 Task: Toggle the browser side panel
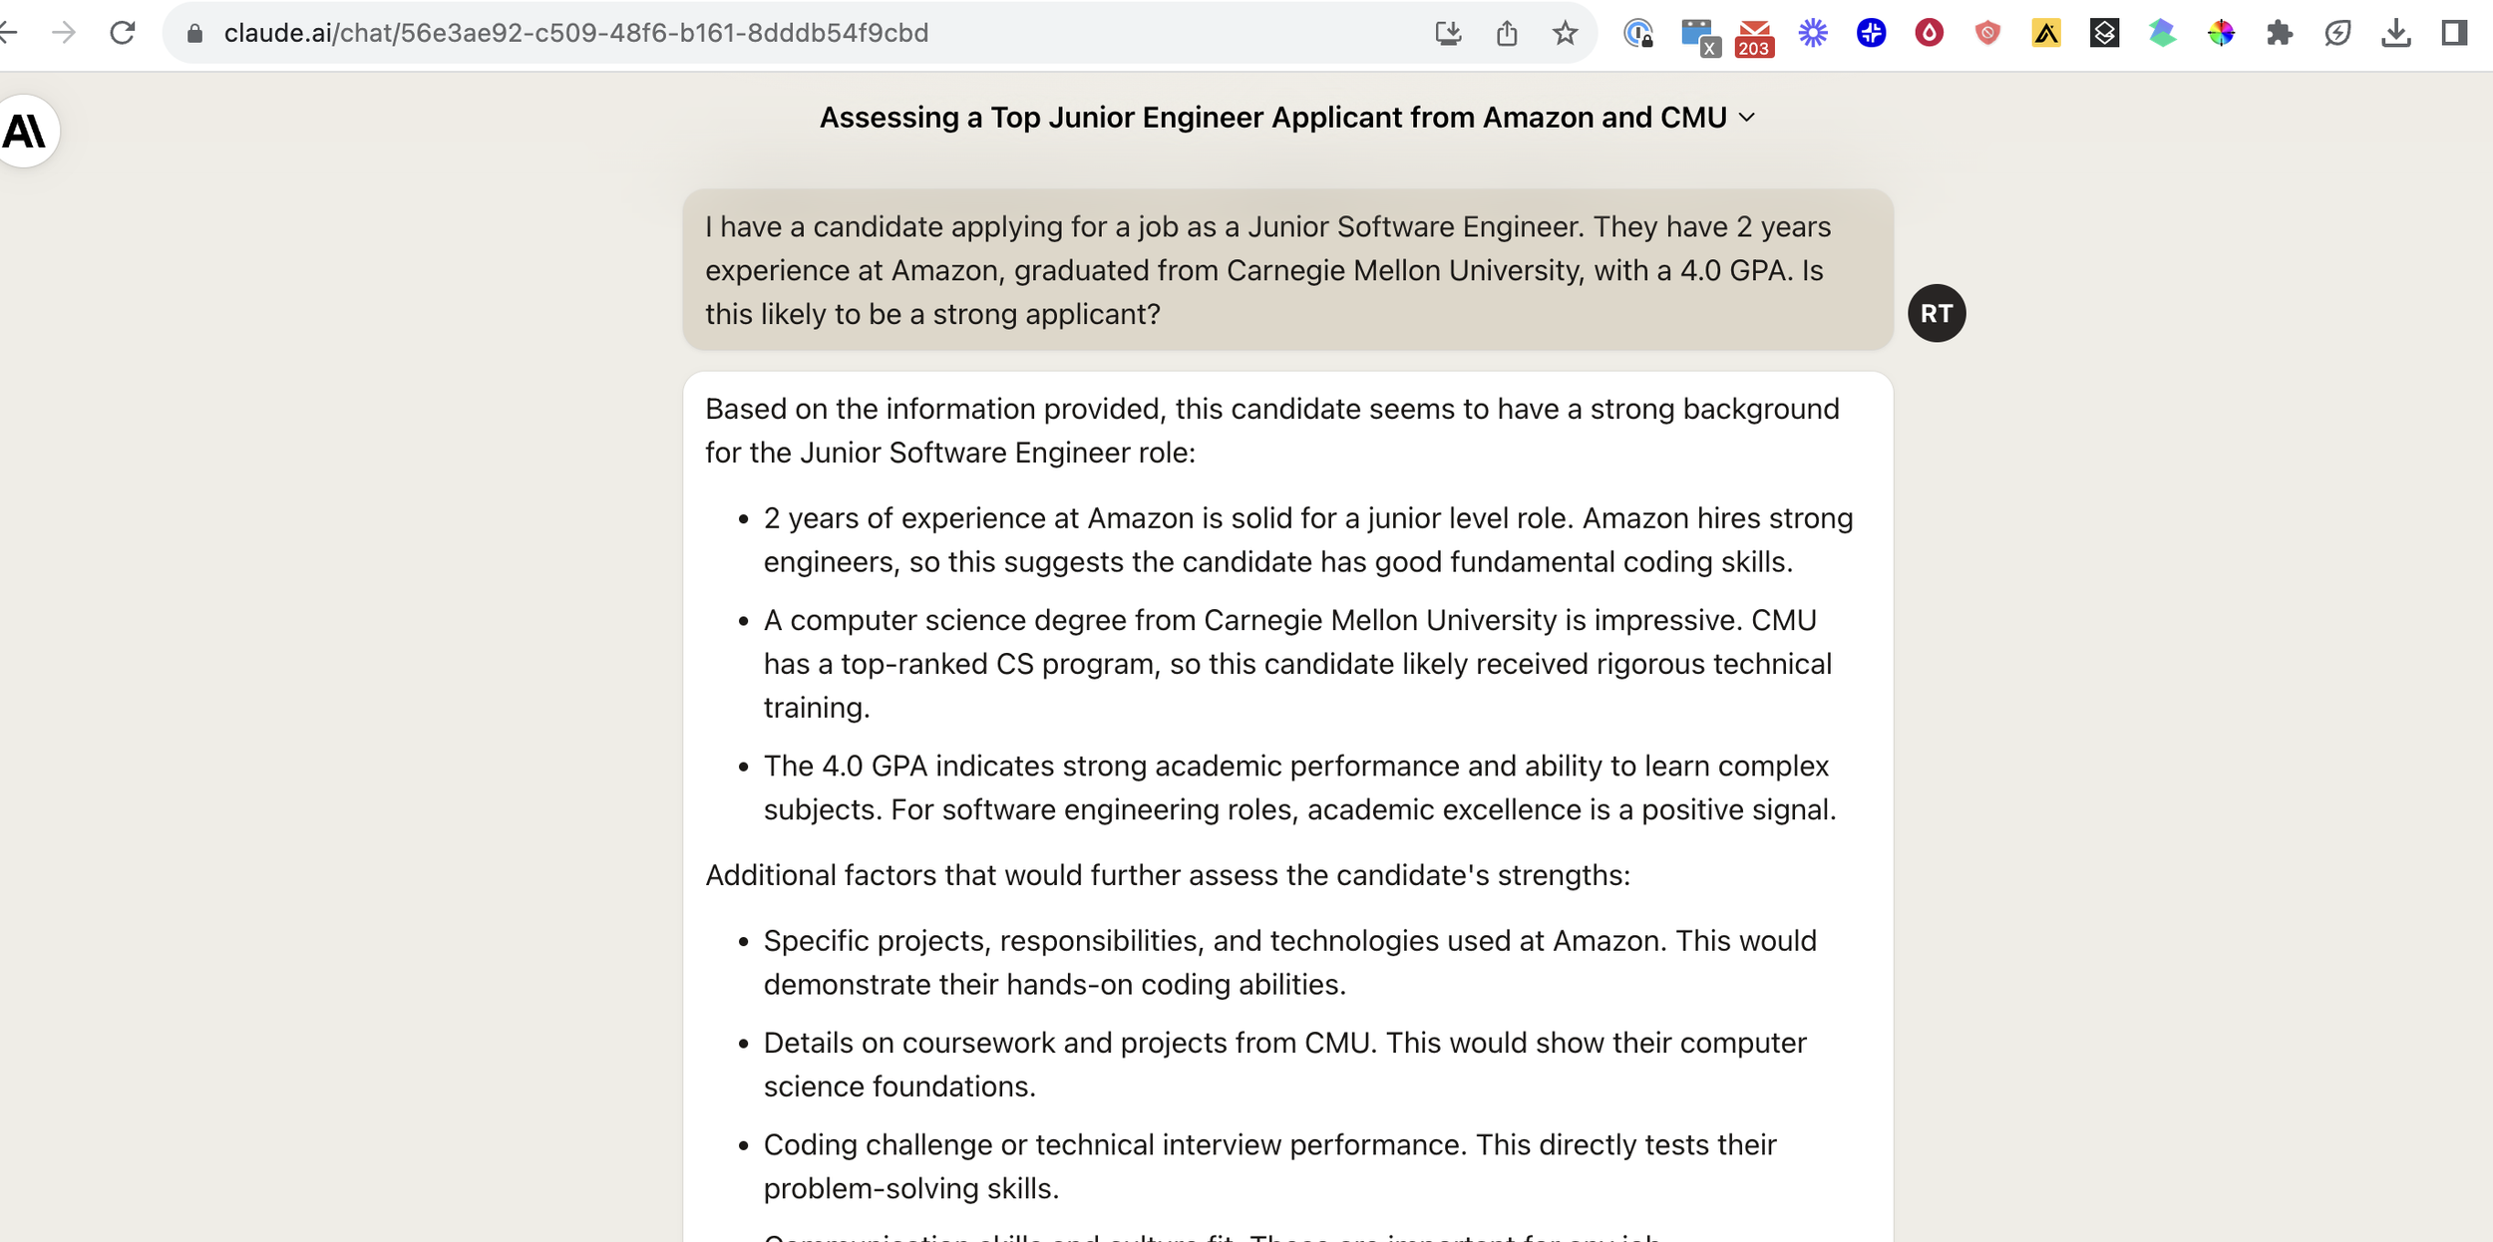[x=2454, y=33]
